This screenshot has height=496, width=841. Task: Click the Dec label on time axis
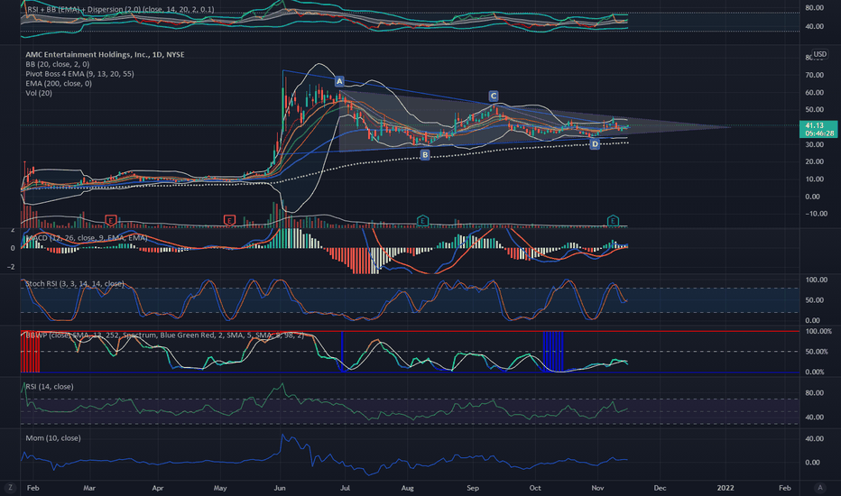pos(660,488)
